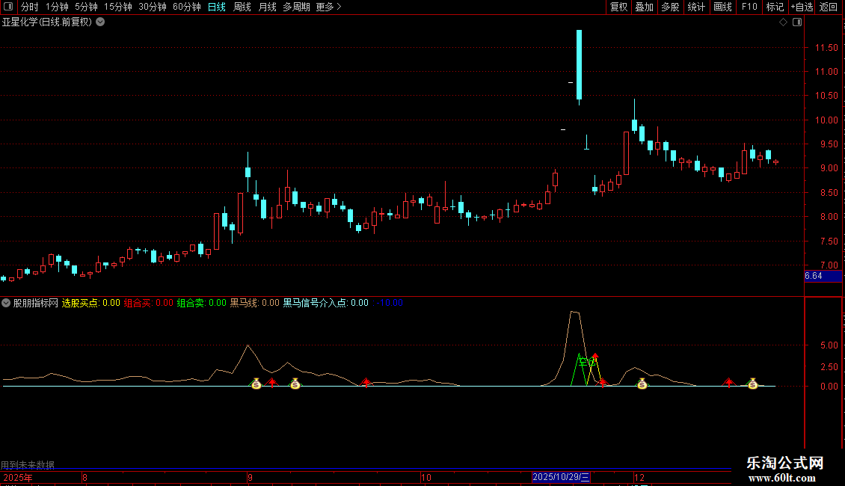Click the rightmost red arrow signal marker
Viewport: 845px width, 486px height.
pyautogui.click(x=728, y=383)
